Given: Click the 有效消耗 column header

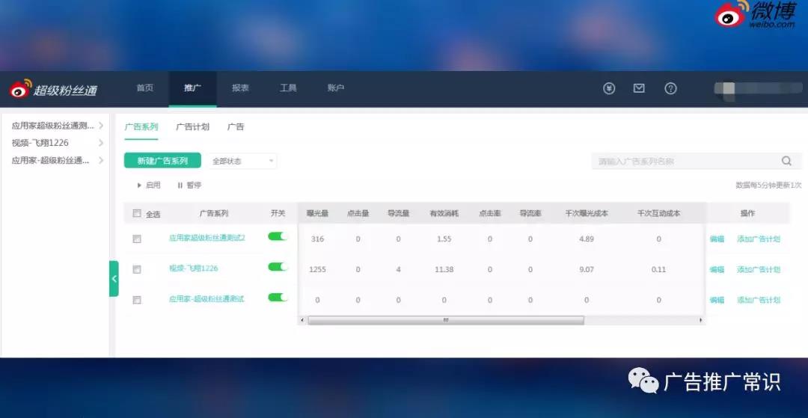Looking at the screenshot, I should tap(444, 213).
